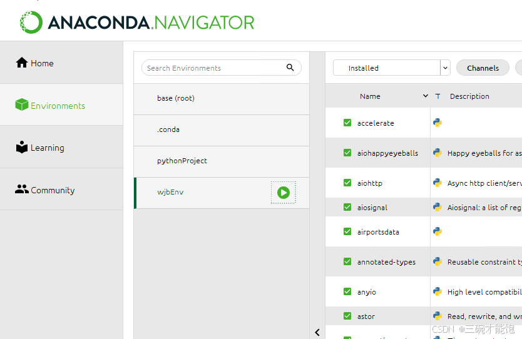The height and width of the screenshot is (339, 522).
Task: Click the Python icon for accelerate
Action: point(438,123)
